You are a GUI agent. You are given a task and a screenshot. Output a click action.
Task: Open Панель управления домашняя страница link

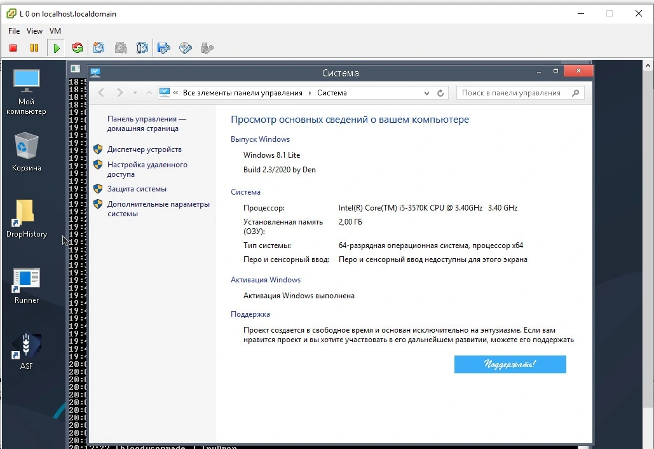click(x=146, y=123)
